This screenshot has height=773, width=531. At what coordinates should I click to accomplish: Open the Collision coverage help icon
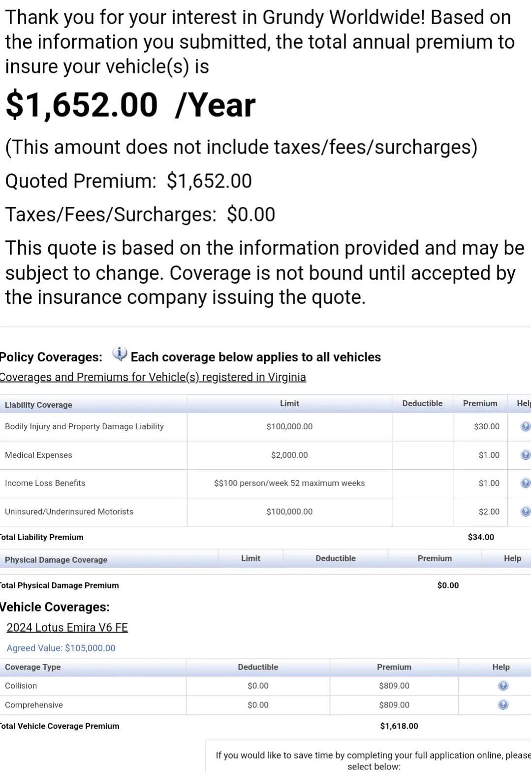(x=502, y=685)
